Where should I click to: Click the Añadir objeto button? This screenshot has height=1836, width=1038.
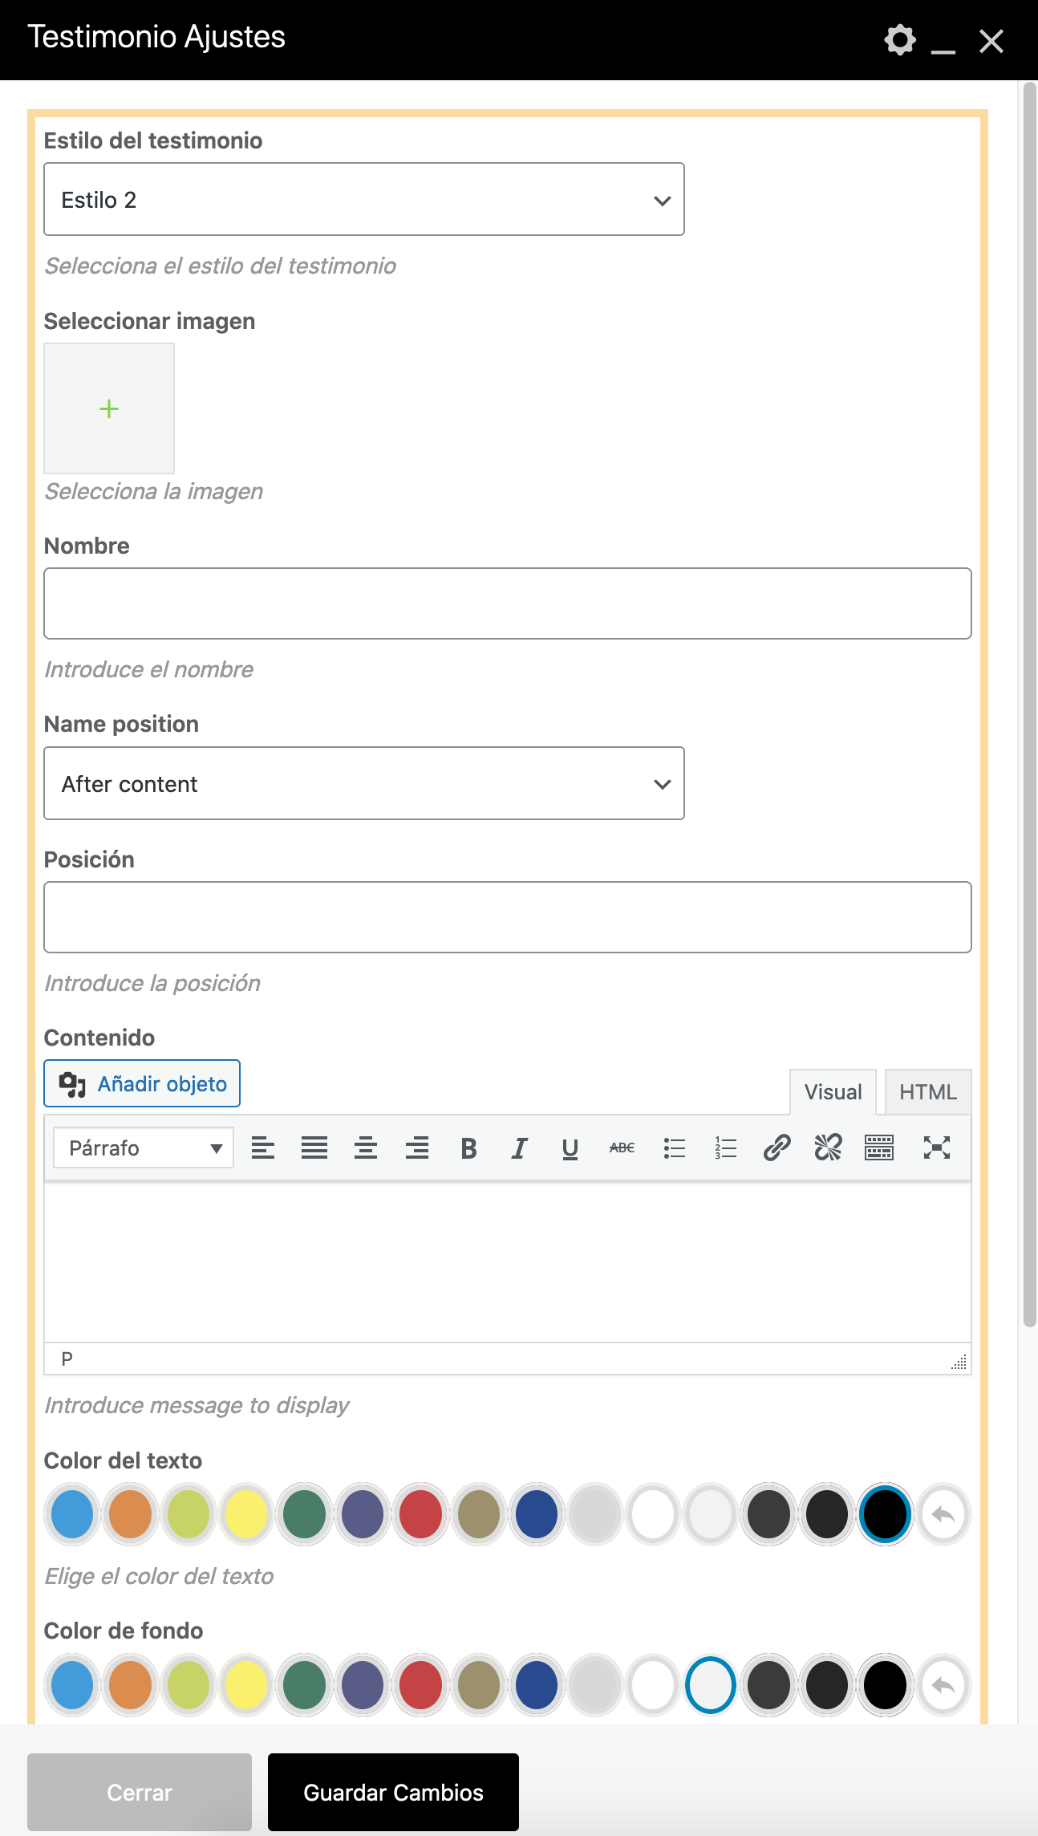142,1084
